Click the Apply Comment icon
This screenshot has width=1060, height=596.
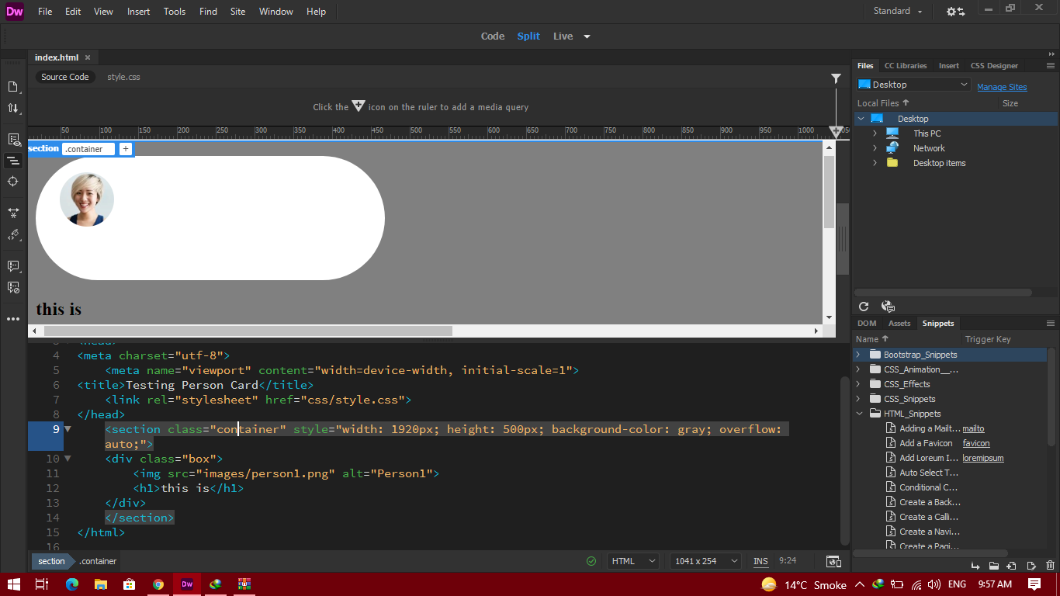coord(13,265)
